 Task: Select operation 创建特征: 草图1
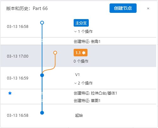[x=87, y=101]
